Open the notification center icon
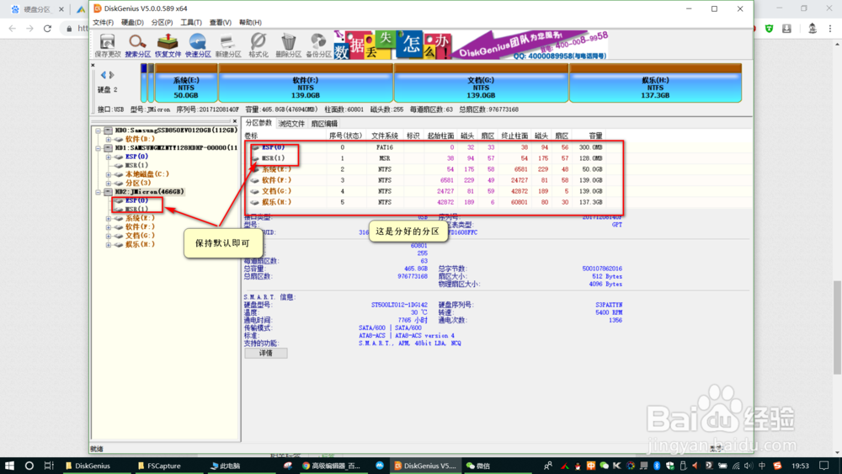The width and height of the screenshot is (842, 474). (824, 466)
